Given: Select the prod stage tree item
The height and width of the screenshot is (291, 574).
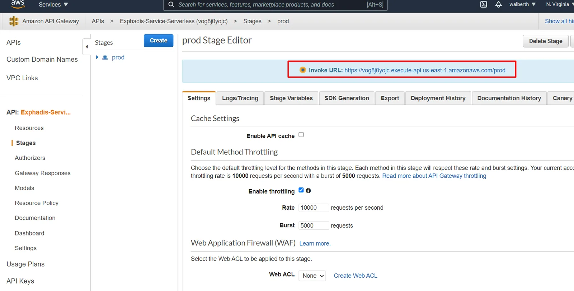Looking at the screenshot, I should (x=118, y=57).
